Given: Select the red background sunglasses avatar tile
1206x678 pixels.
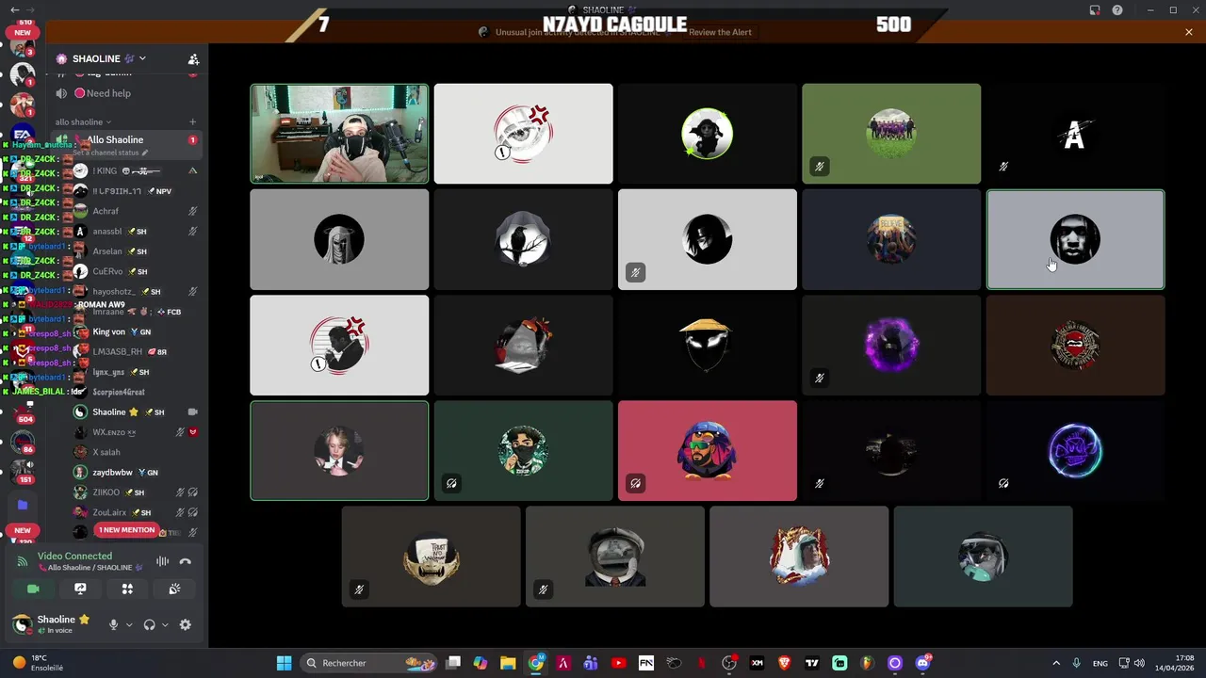Looking at the screenshot, I should (x=707, y=451).
